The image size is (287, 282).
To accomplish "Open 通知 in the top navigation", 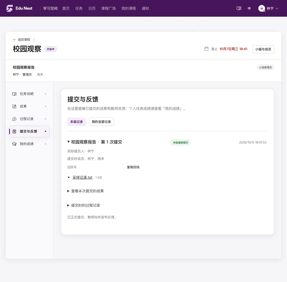I will (x=145, y=8).
